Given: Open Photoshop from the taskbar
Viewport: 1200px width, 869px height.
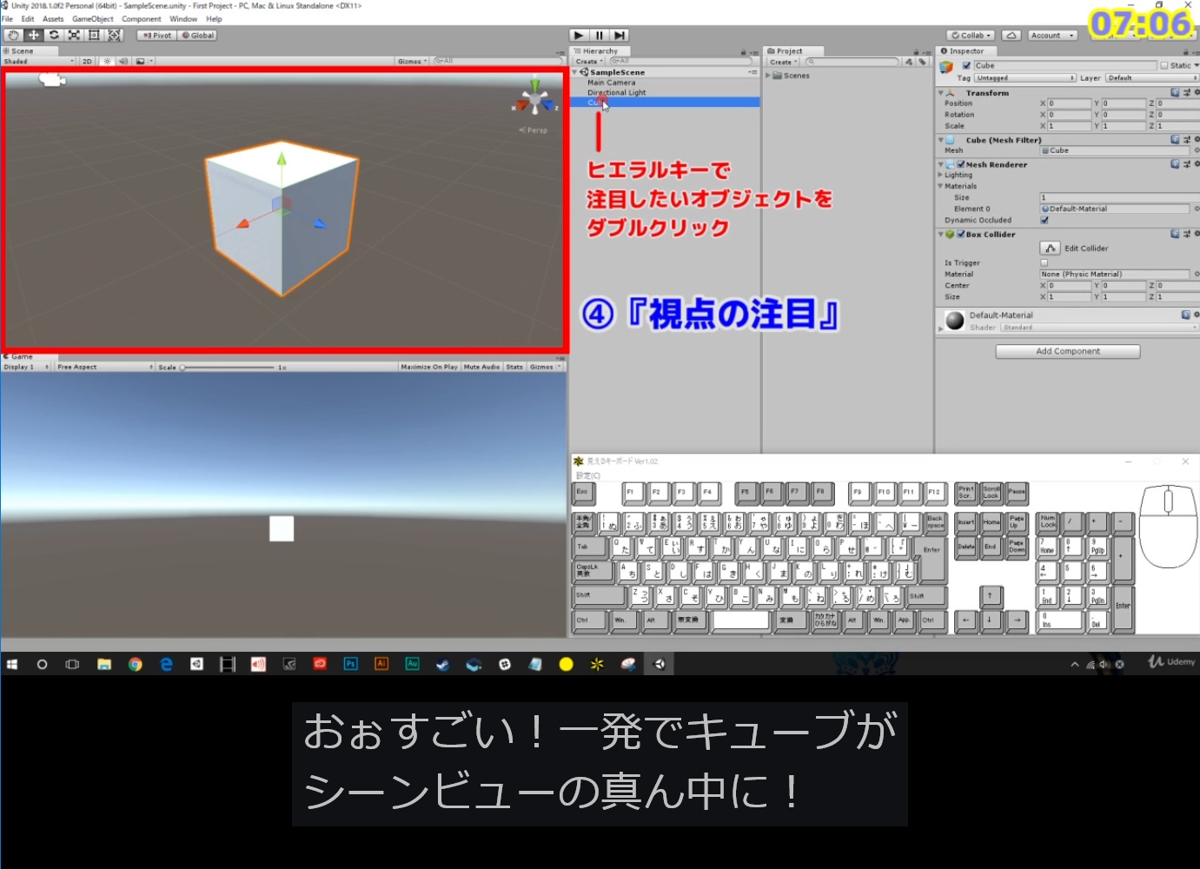Looking at the screenshot, I should point(350,664).
